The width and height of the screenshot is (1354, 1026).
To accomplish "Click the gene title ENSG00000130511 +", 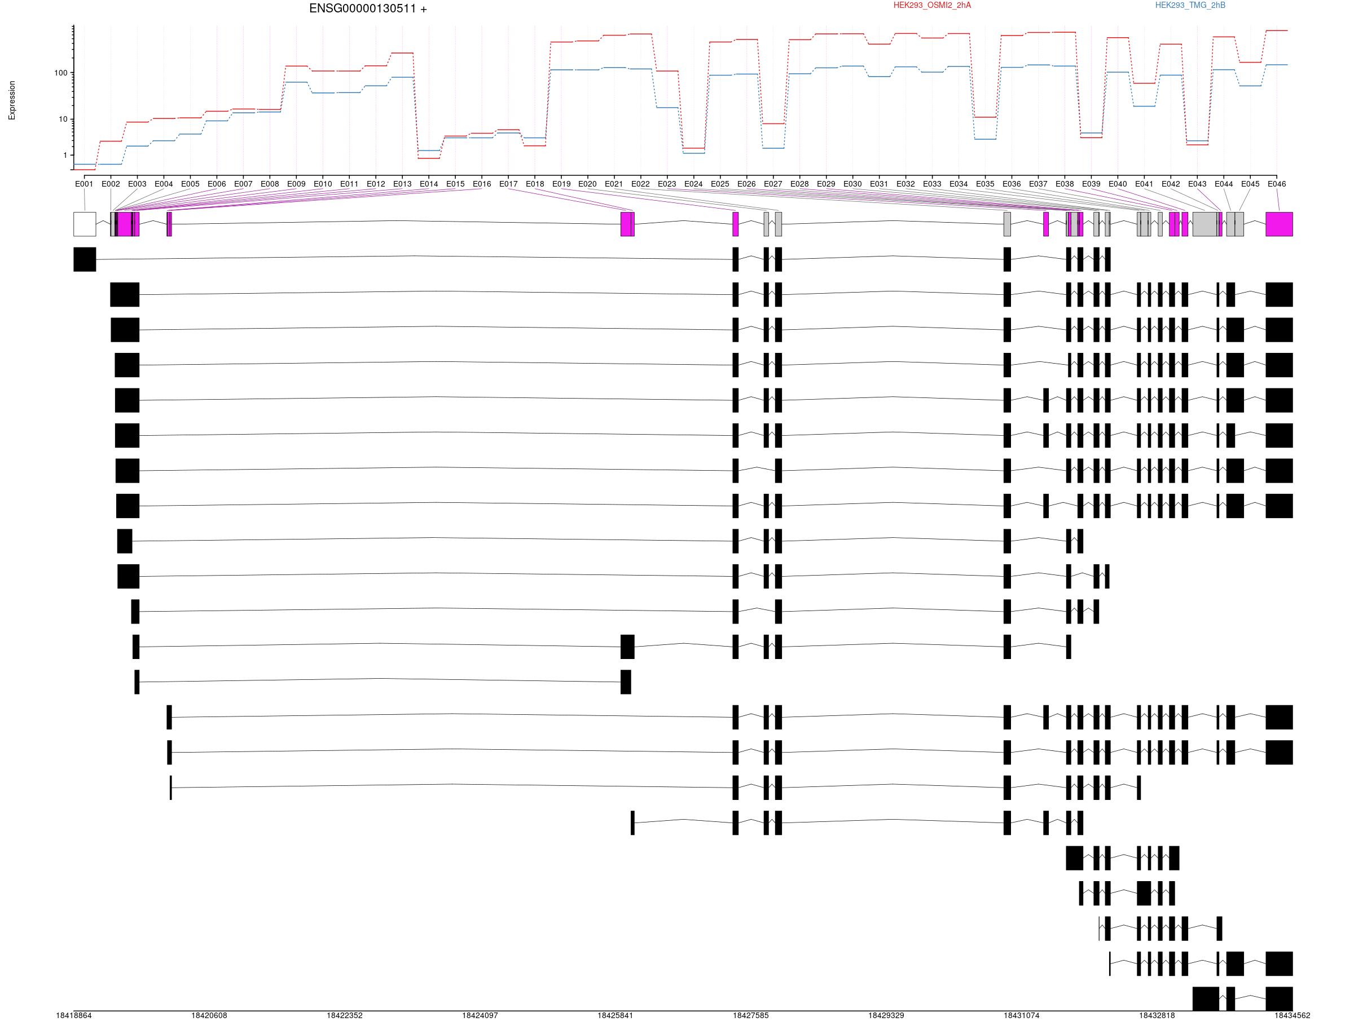I will point(368,8).
